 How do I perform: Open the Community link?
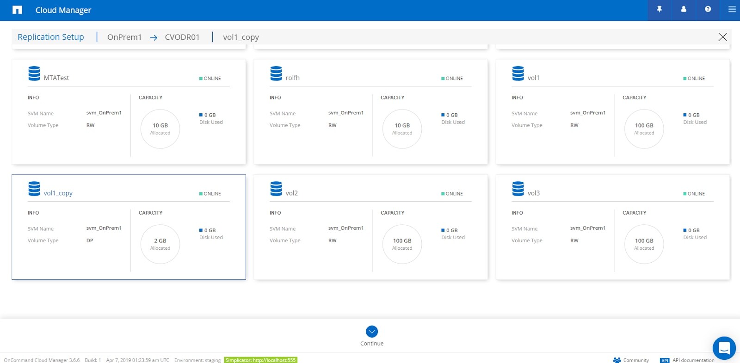coord(631,360)
